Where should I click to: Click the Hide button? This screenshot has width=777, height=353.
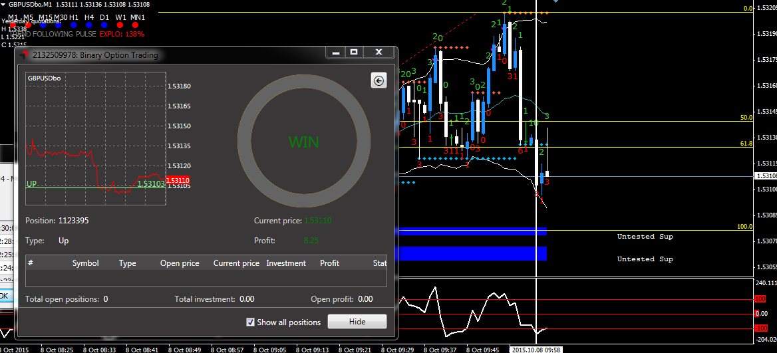click(x=357, y=322)
